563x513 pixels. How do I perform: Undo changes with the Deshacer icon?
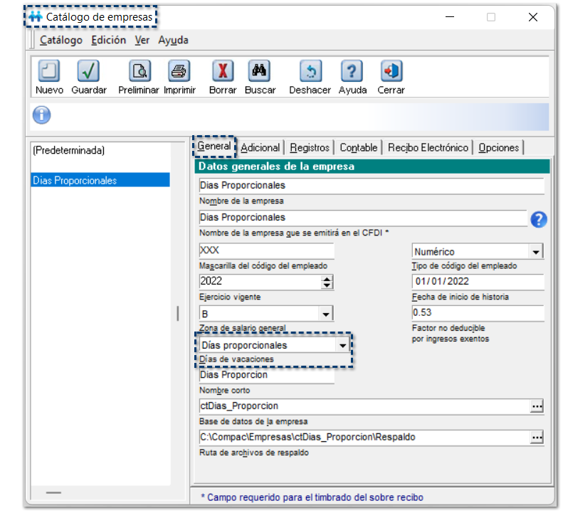(310, 72)
